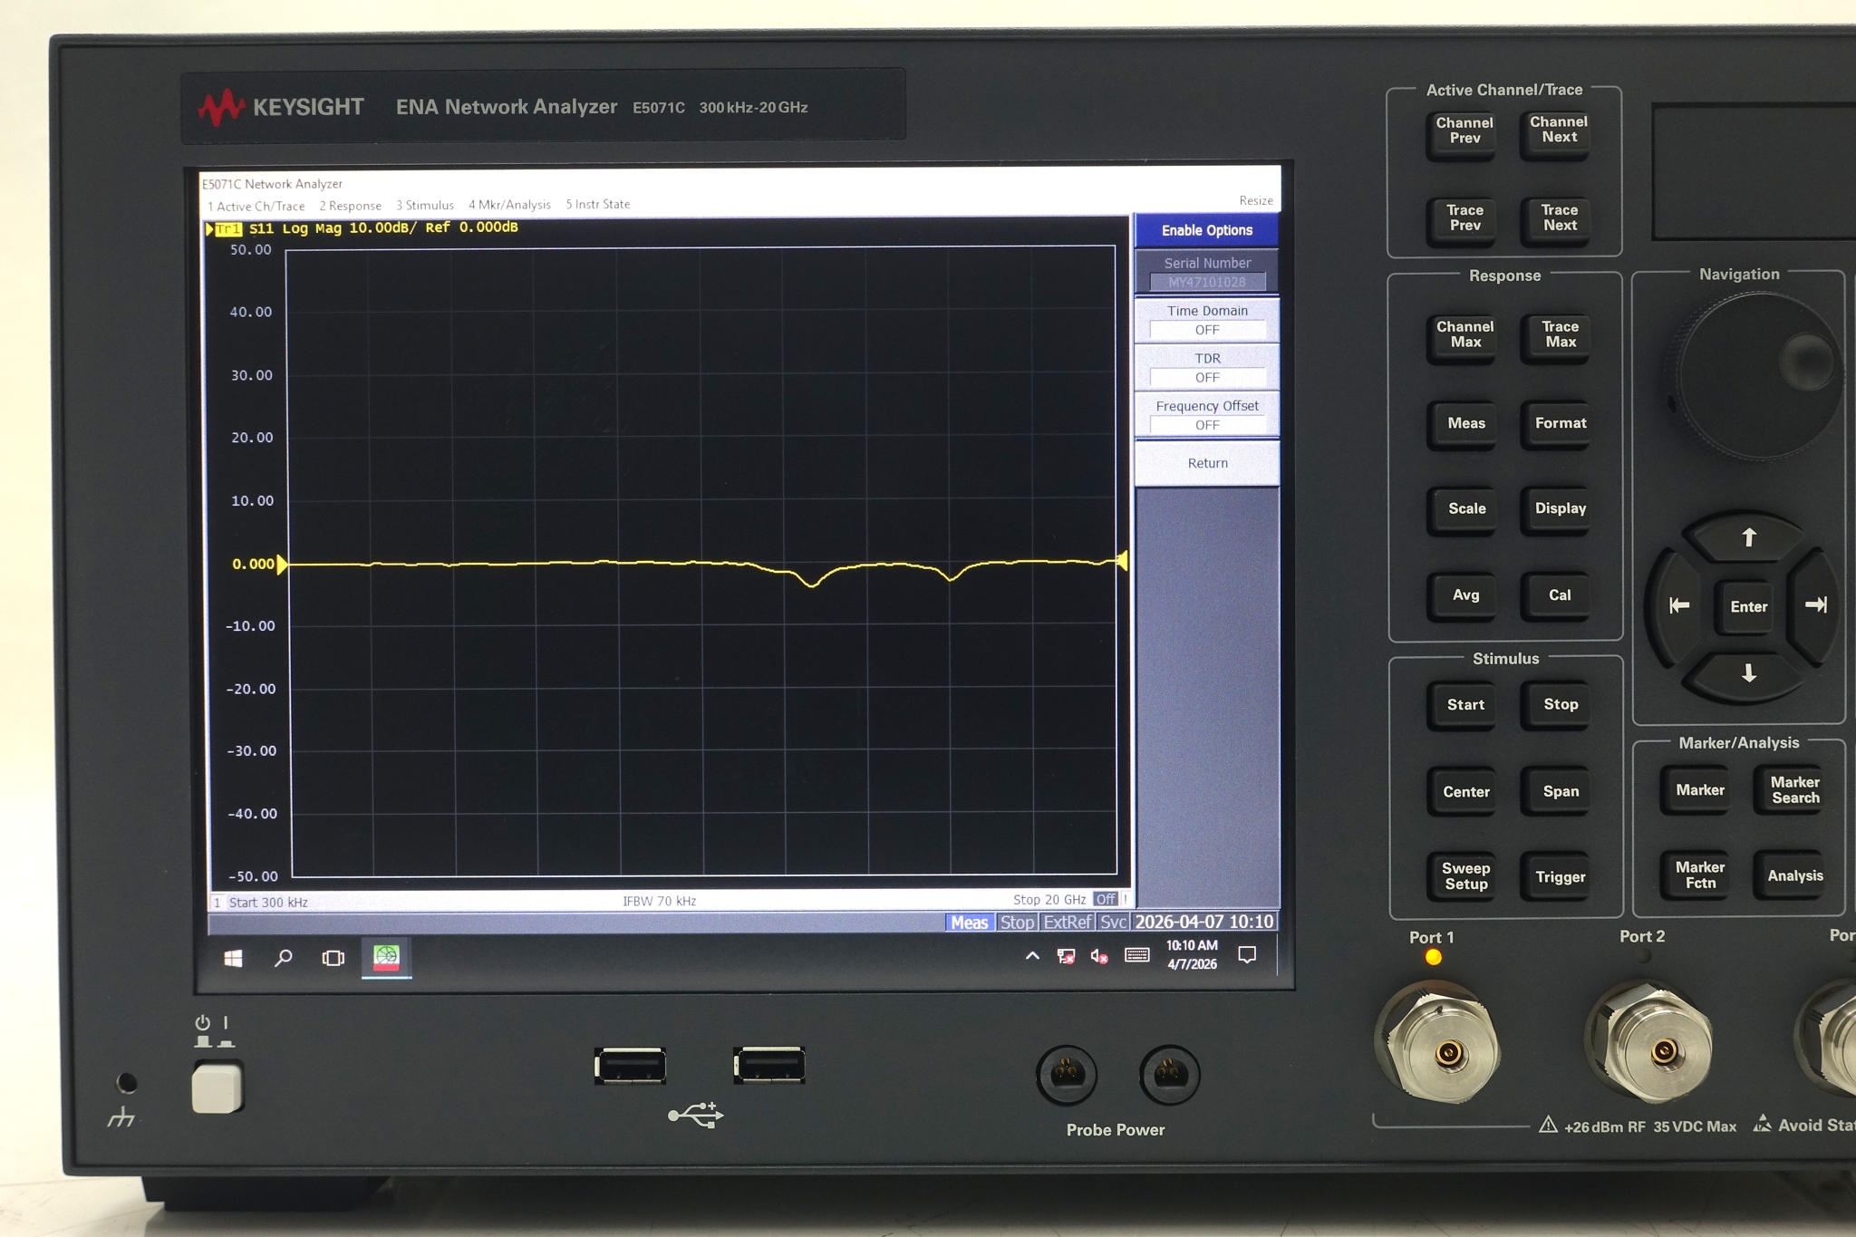Click the Svc status indicator
Image resolution: width=1856 pixels, height=1237 pixels.
(x=1113, y=923)
